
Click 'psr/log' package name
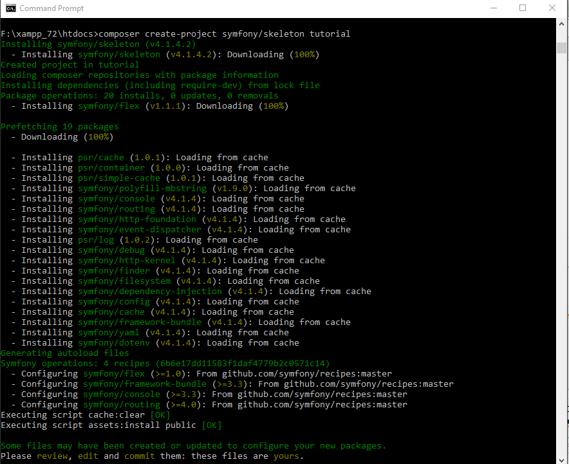[96, 240]
